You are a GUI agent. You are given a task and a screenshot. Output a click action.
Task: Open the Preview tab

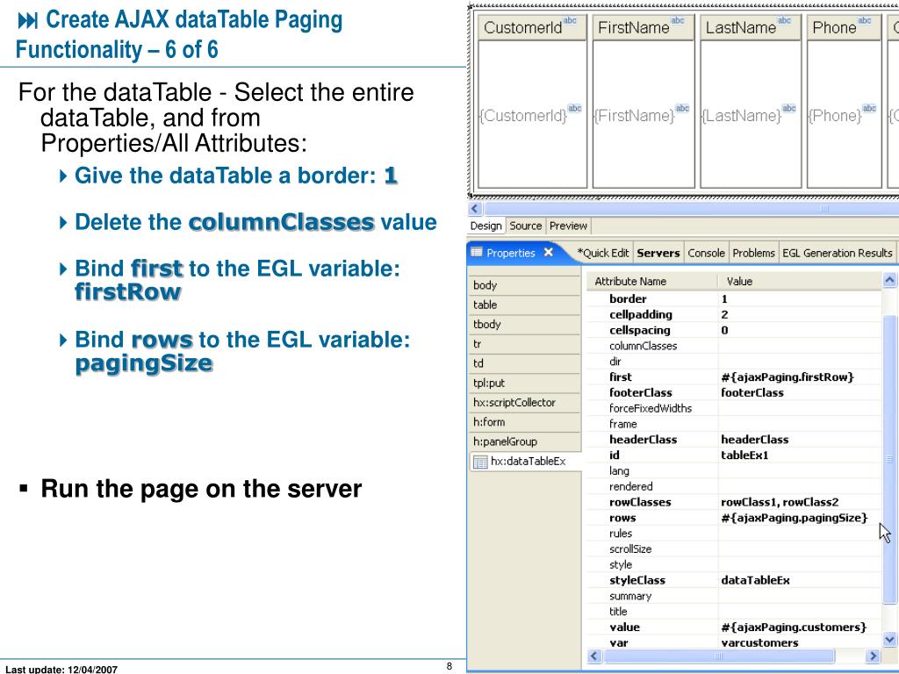tap(567, 226)
